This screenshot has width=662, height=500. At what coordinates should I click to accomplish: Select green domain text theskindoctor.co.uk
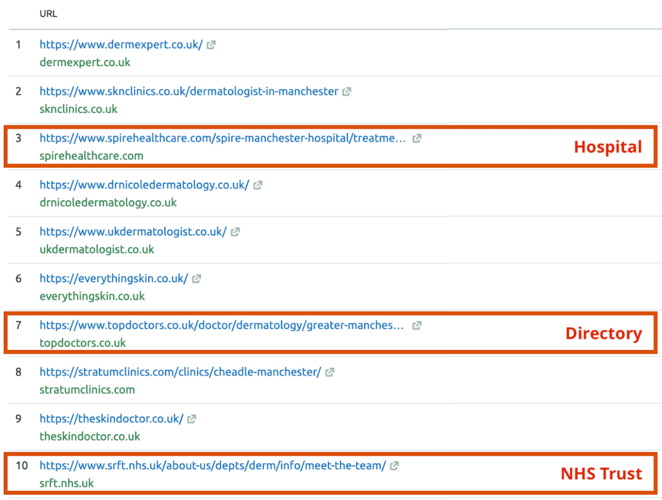click(x=90, y=437)
